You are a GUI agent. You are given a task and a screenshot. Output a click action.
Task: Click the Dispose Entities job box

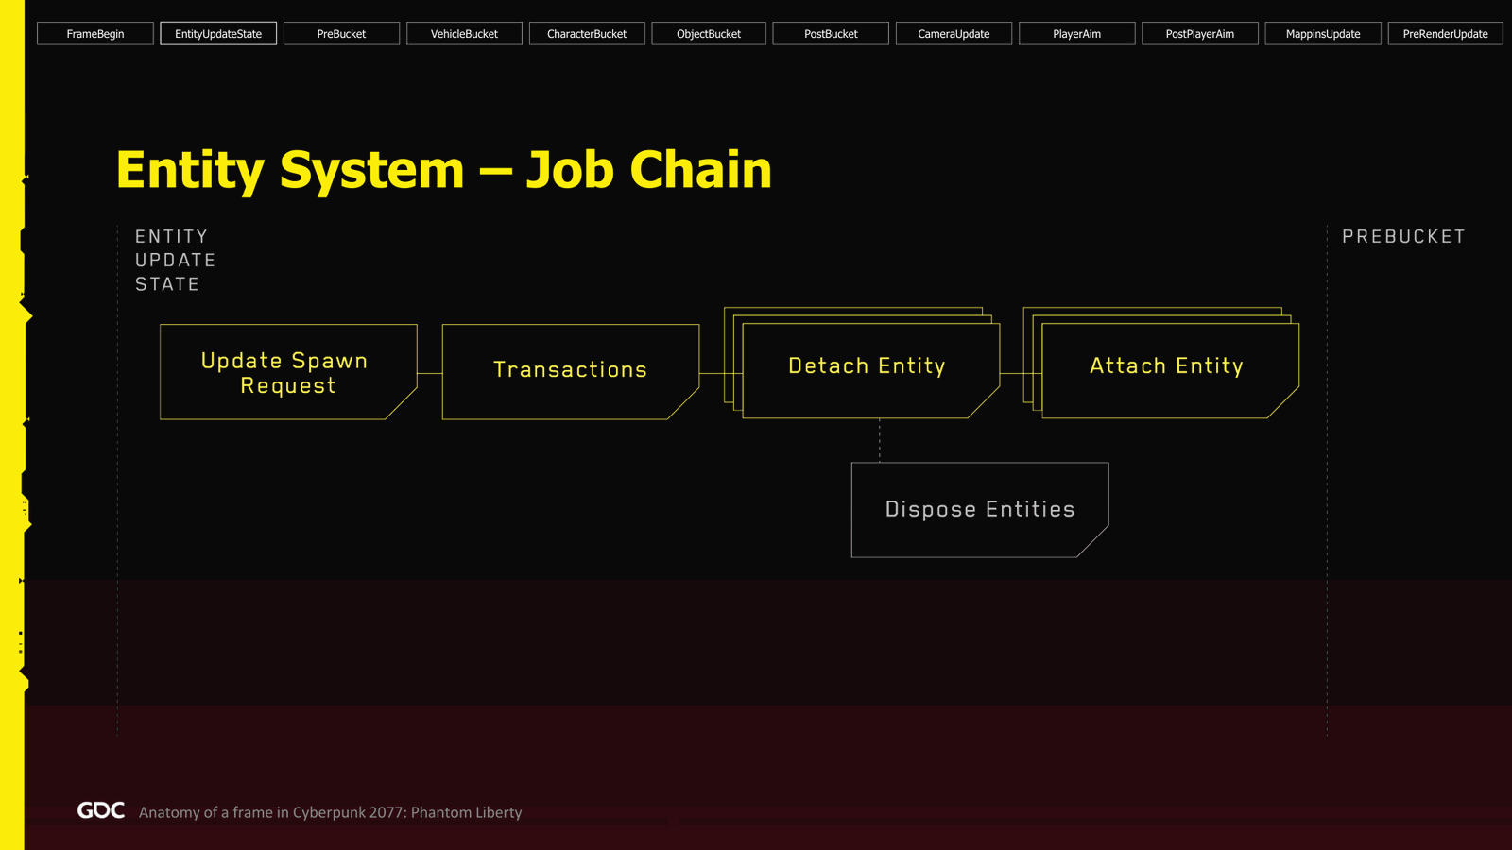pos(980,510)
